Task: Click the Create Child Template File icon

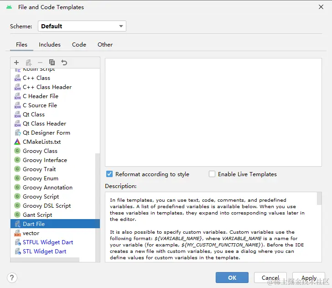Action: point(29,63)
